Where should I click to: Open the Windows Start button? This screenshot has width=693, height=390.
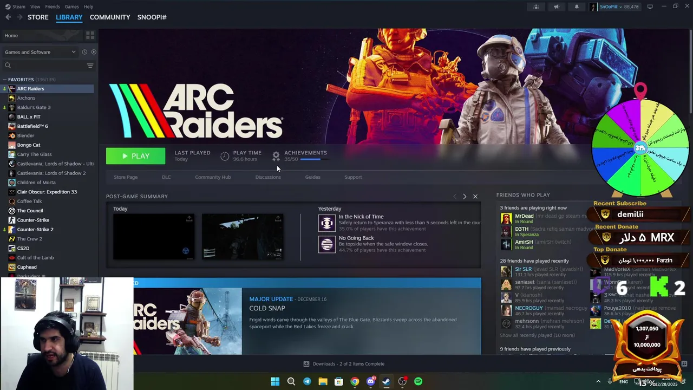(x=275, y=381)
